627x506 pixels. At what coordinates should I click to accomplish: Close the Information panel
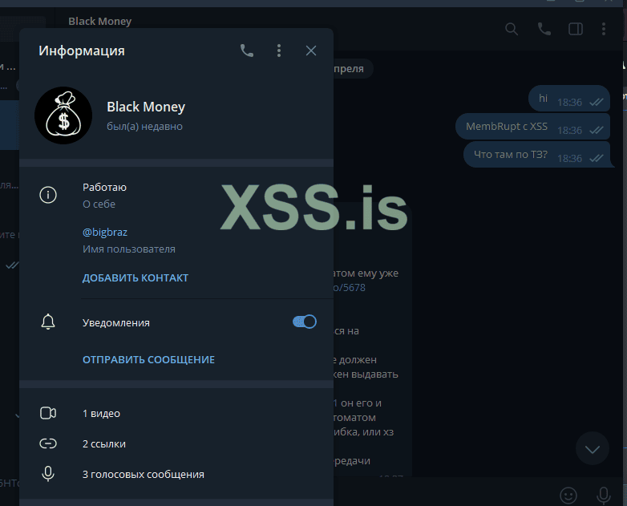coord(311,51)
